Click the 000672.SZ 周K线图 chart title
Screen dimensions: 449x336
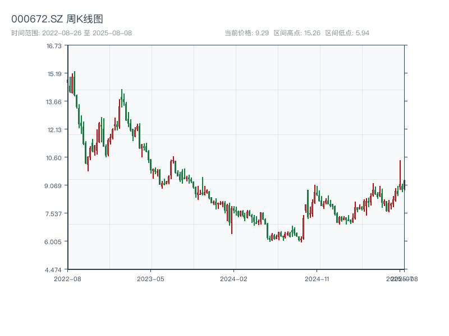[x=57, y=19]
